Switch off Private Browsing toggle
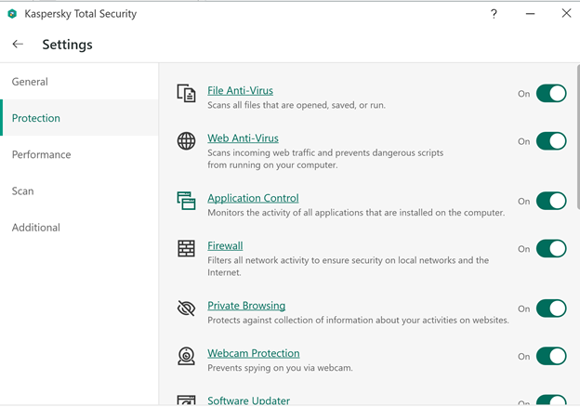The height and width of the screenshot is (407, 580). coord(551,309)
